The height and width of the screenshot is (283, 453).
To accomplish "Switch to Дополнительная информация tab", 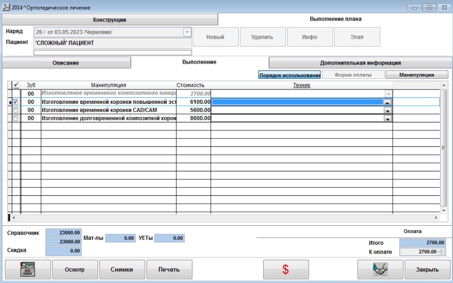I will (x=360, y=63).
